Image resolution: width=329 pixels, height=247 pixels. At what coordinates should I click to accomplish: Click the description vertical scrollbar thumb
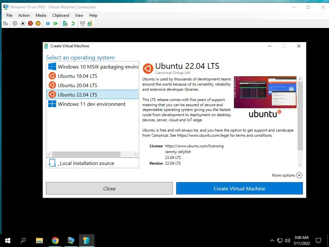tap(300, 116)
